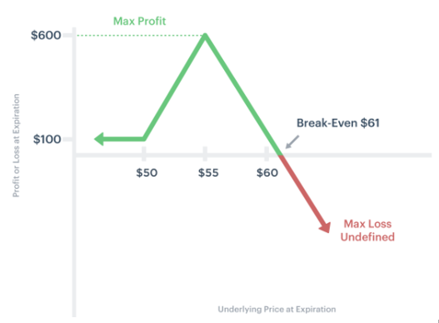Click the Break-Even $61 annotation text
The width and height of the screenshot is (439, 323).
pos(338,123)
